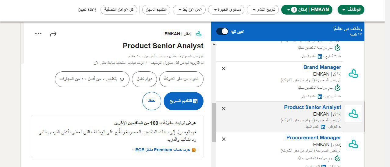Click إعادة تعيين to reset filters
The height and width of the screenshot is (167, 390).
(x=87, y=10)
